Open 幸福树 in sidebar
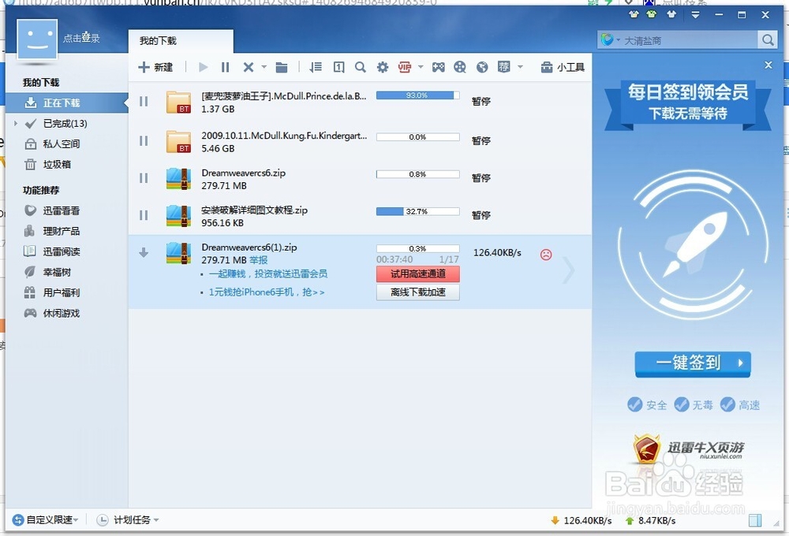This screenshot has height=536, width=789. tap(48, 273)
